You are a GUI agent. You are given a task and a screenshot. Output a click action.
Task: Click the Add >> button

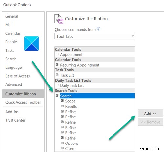[x=151, y=114]
